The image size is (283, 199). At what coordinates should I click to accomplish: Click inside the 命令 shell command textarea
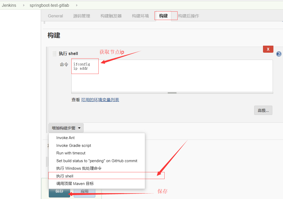tap(85, 66)
